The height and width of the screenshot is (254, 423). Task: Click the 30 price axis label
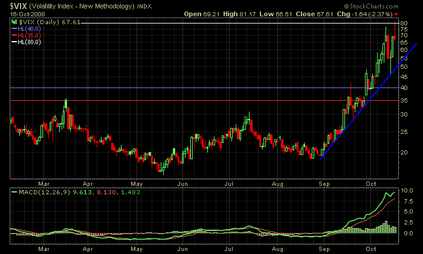click(404, 115)
